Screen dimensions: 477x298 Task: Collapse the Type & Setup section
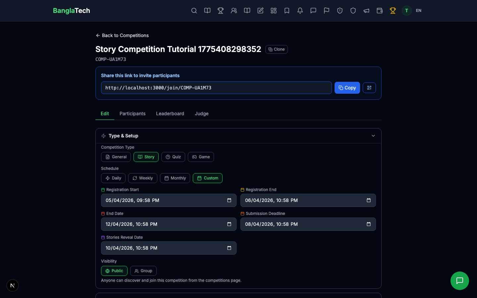point(373,136)
